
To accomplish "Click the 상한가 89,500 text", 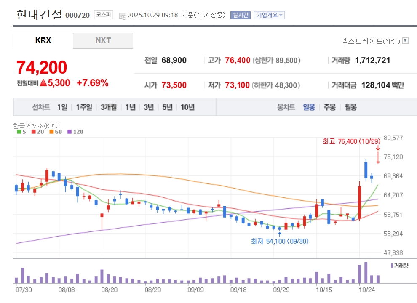I will pyautogui.click(x=276, y=60).
